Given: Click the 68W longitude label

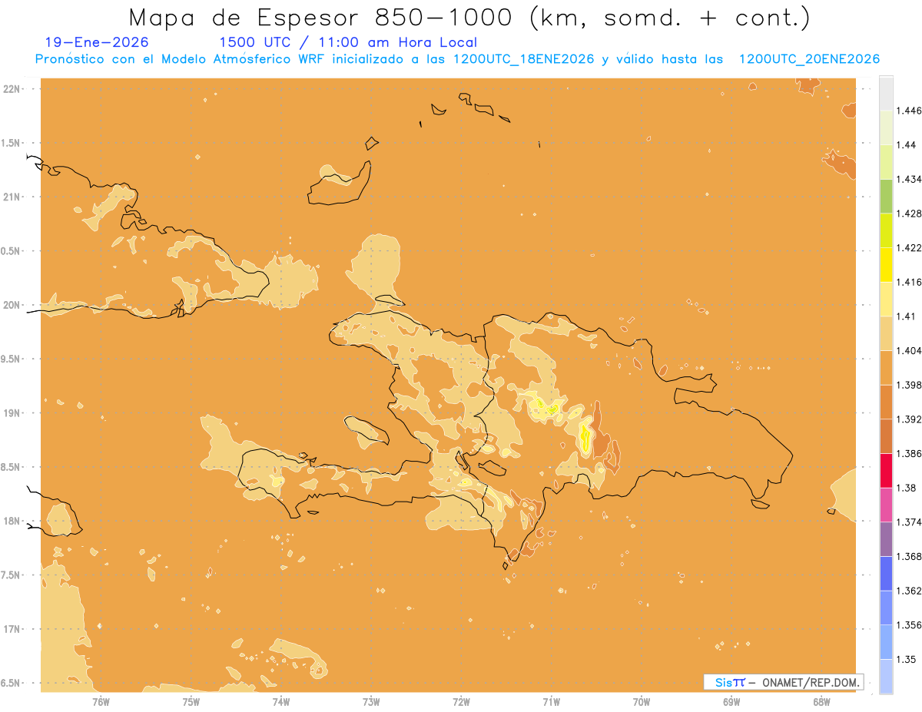Looking at the screenshot, I should click(821, 702).
